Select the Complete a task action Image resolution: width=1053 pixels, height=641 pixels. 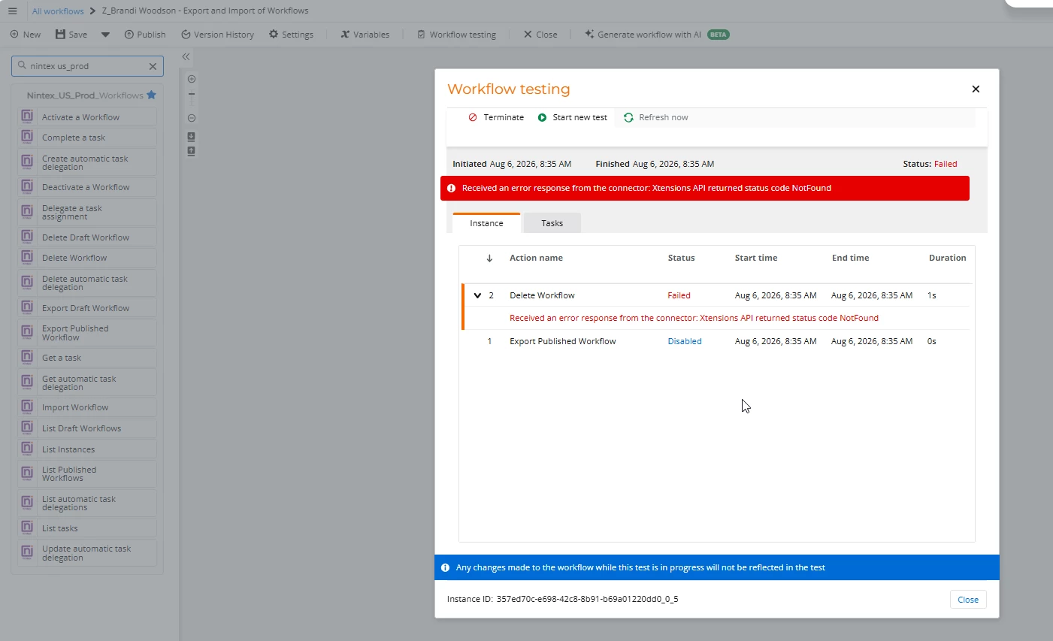[87, 138]
